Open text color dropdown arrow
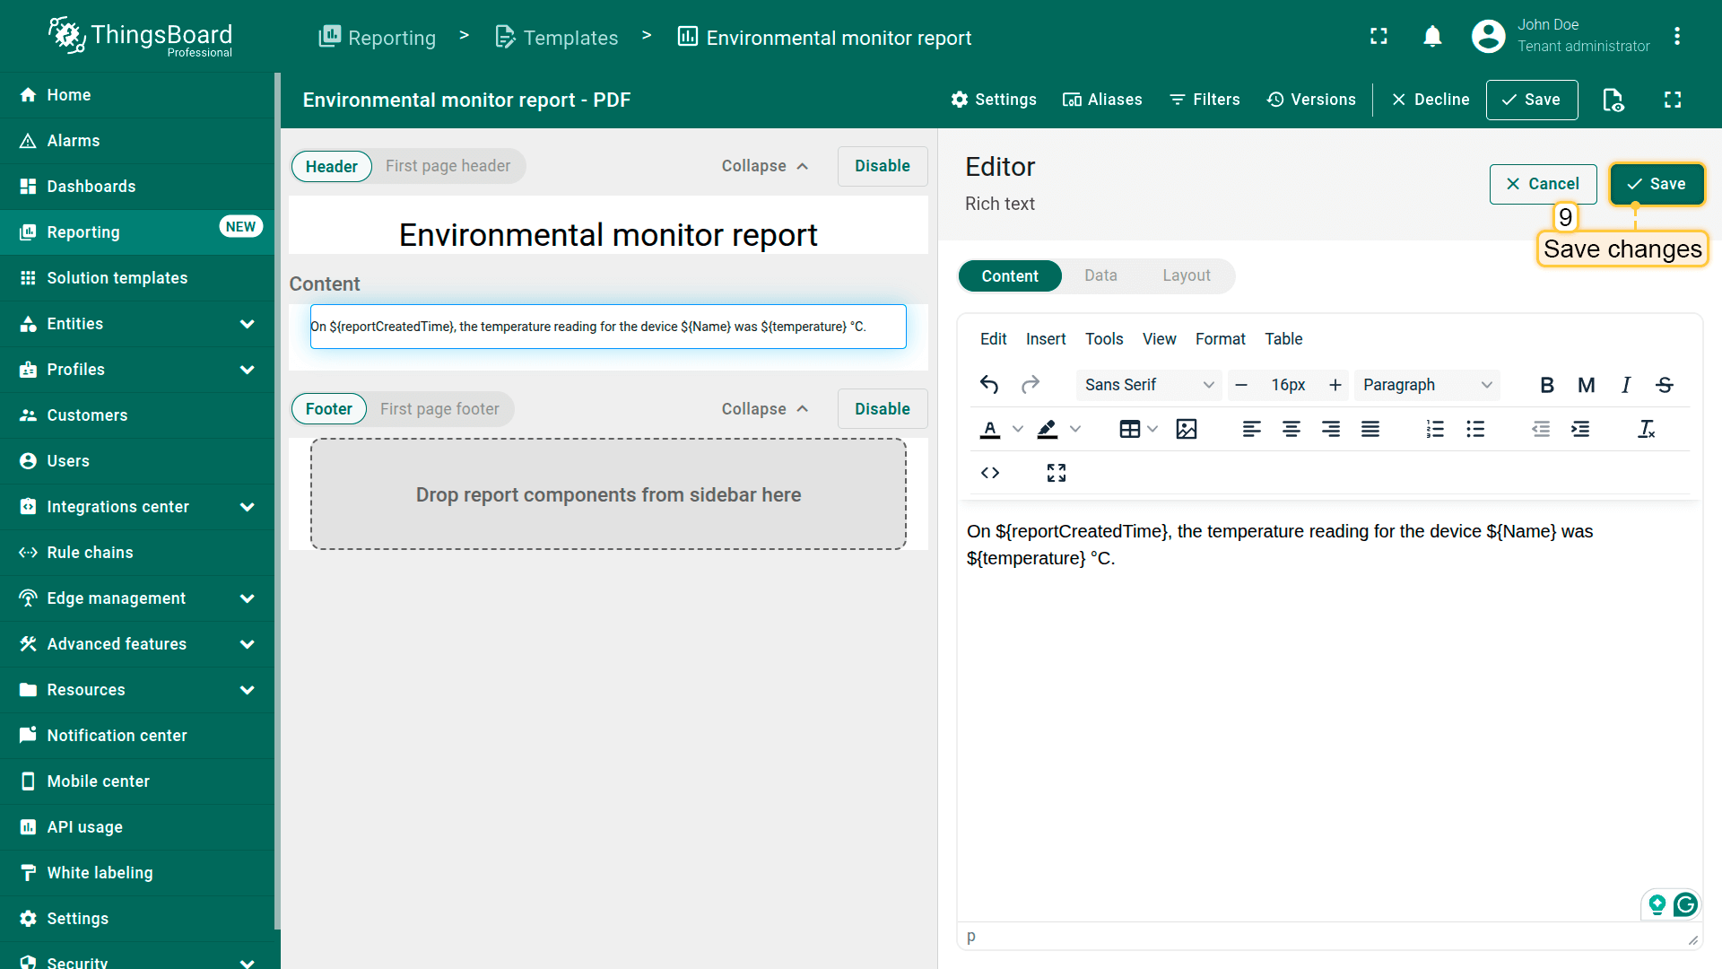 point(1018,429)
